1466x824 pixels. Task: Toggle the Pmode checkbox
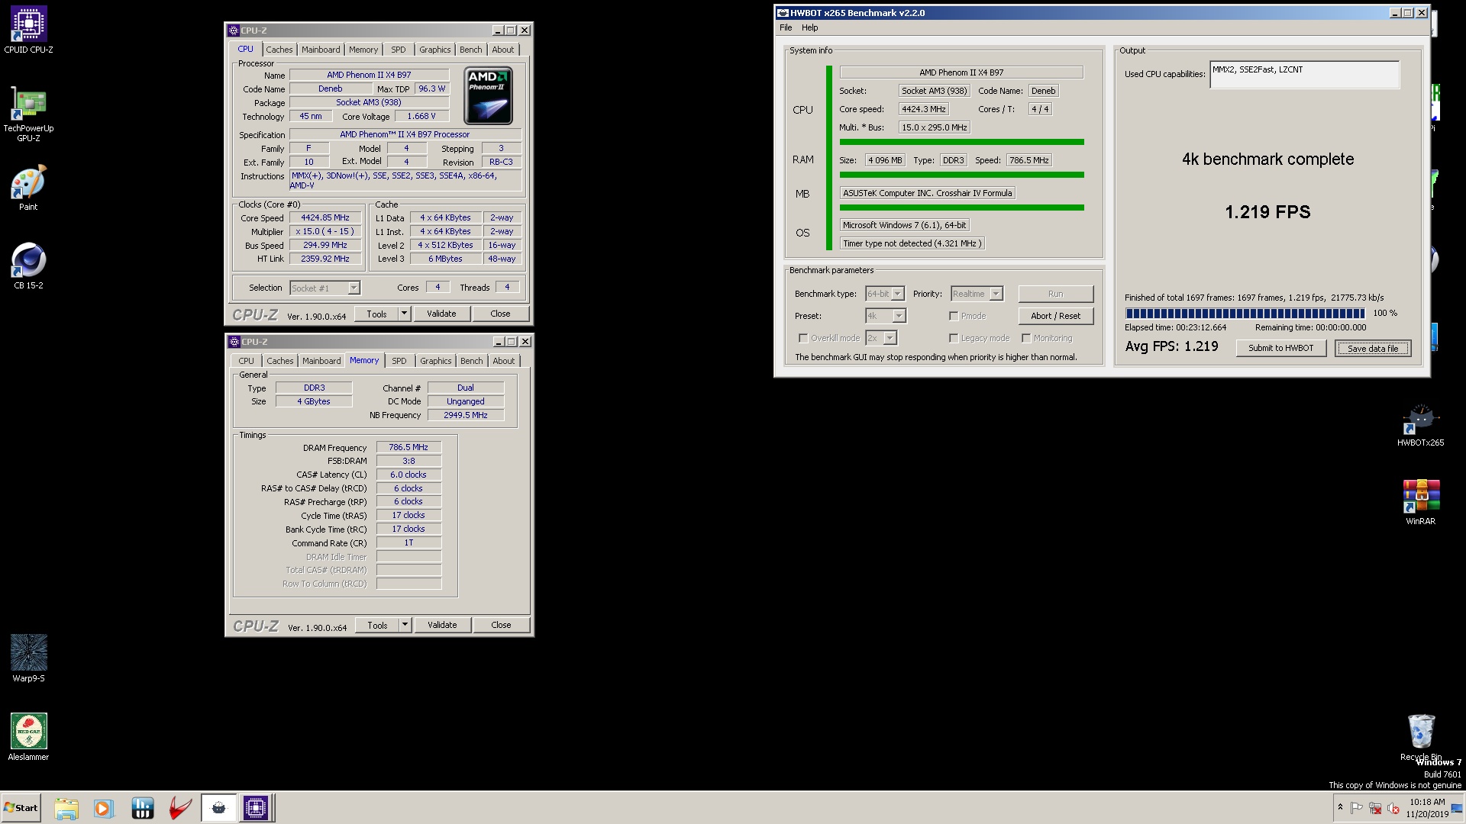click(954, 316)
